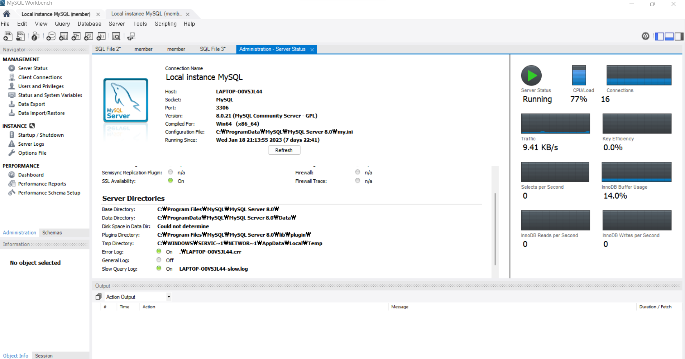Screen dimensions: 685x359
Task: Click the Duration / Fetch column header
Action: (655, 307)
